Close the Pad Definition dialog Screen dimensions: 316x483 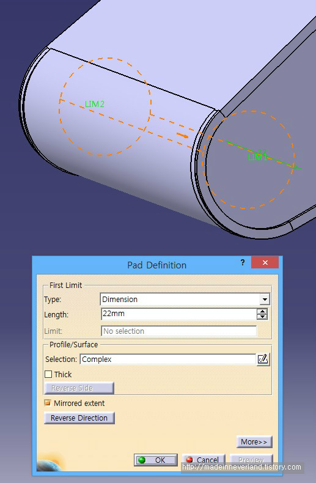click(265, 262)
